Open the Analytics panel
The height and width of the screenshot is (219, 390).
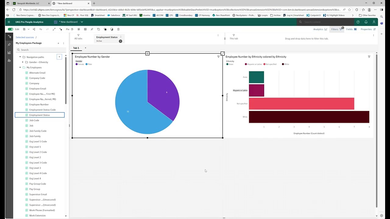coord(320,29)
